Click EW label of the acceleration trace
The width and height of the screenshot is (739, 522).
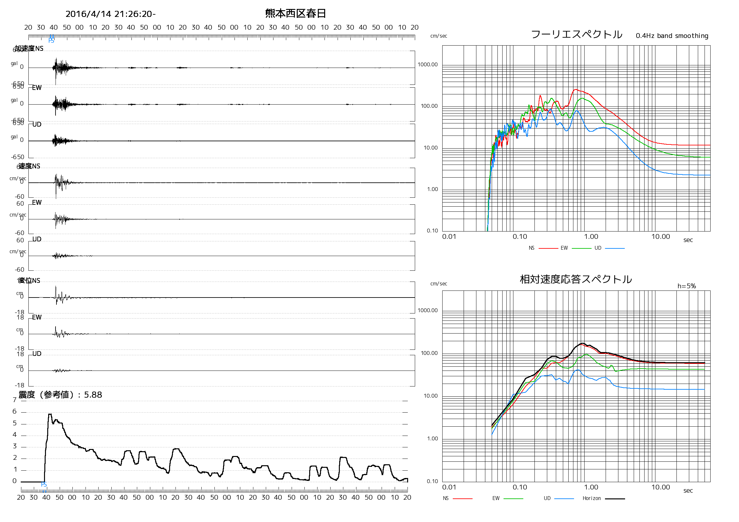(37, 88)
